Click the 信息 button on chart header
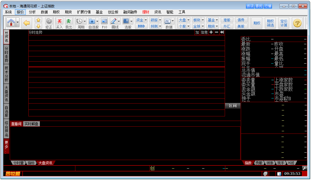The width and height of the screenshot is (311, 180). click(x=204, y=32)
